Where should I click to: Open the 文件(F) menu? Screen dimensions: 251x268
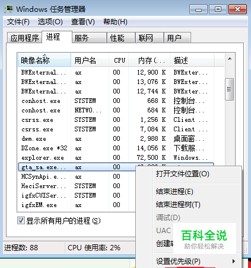[18, 22]
